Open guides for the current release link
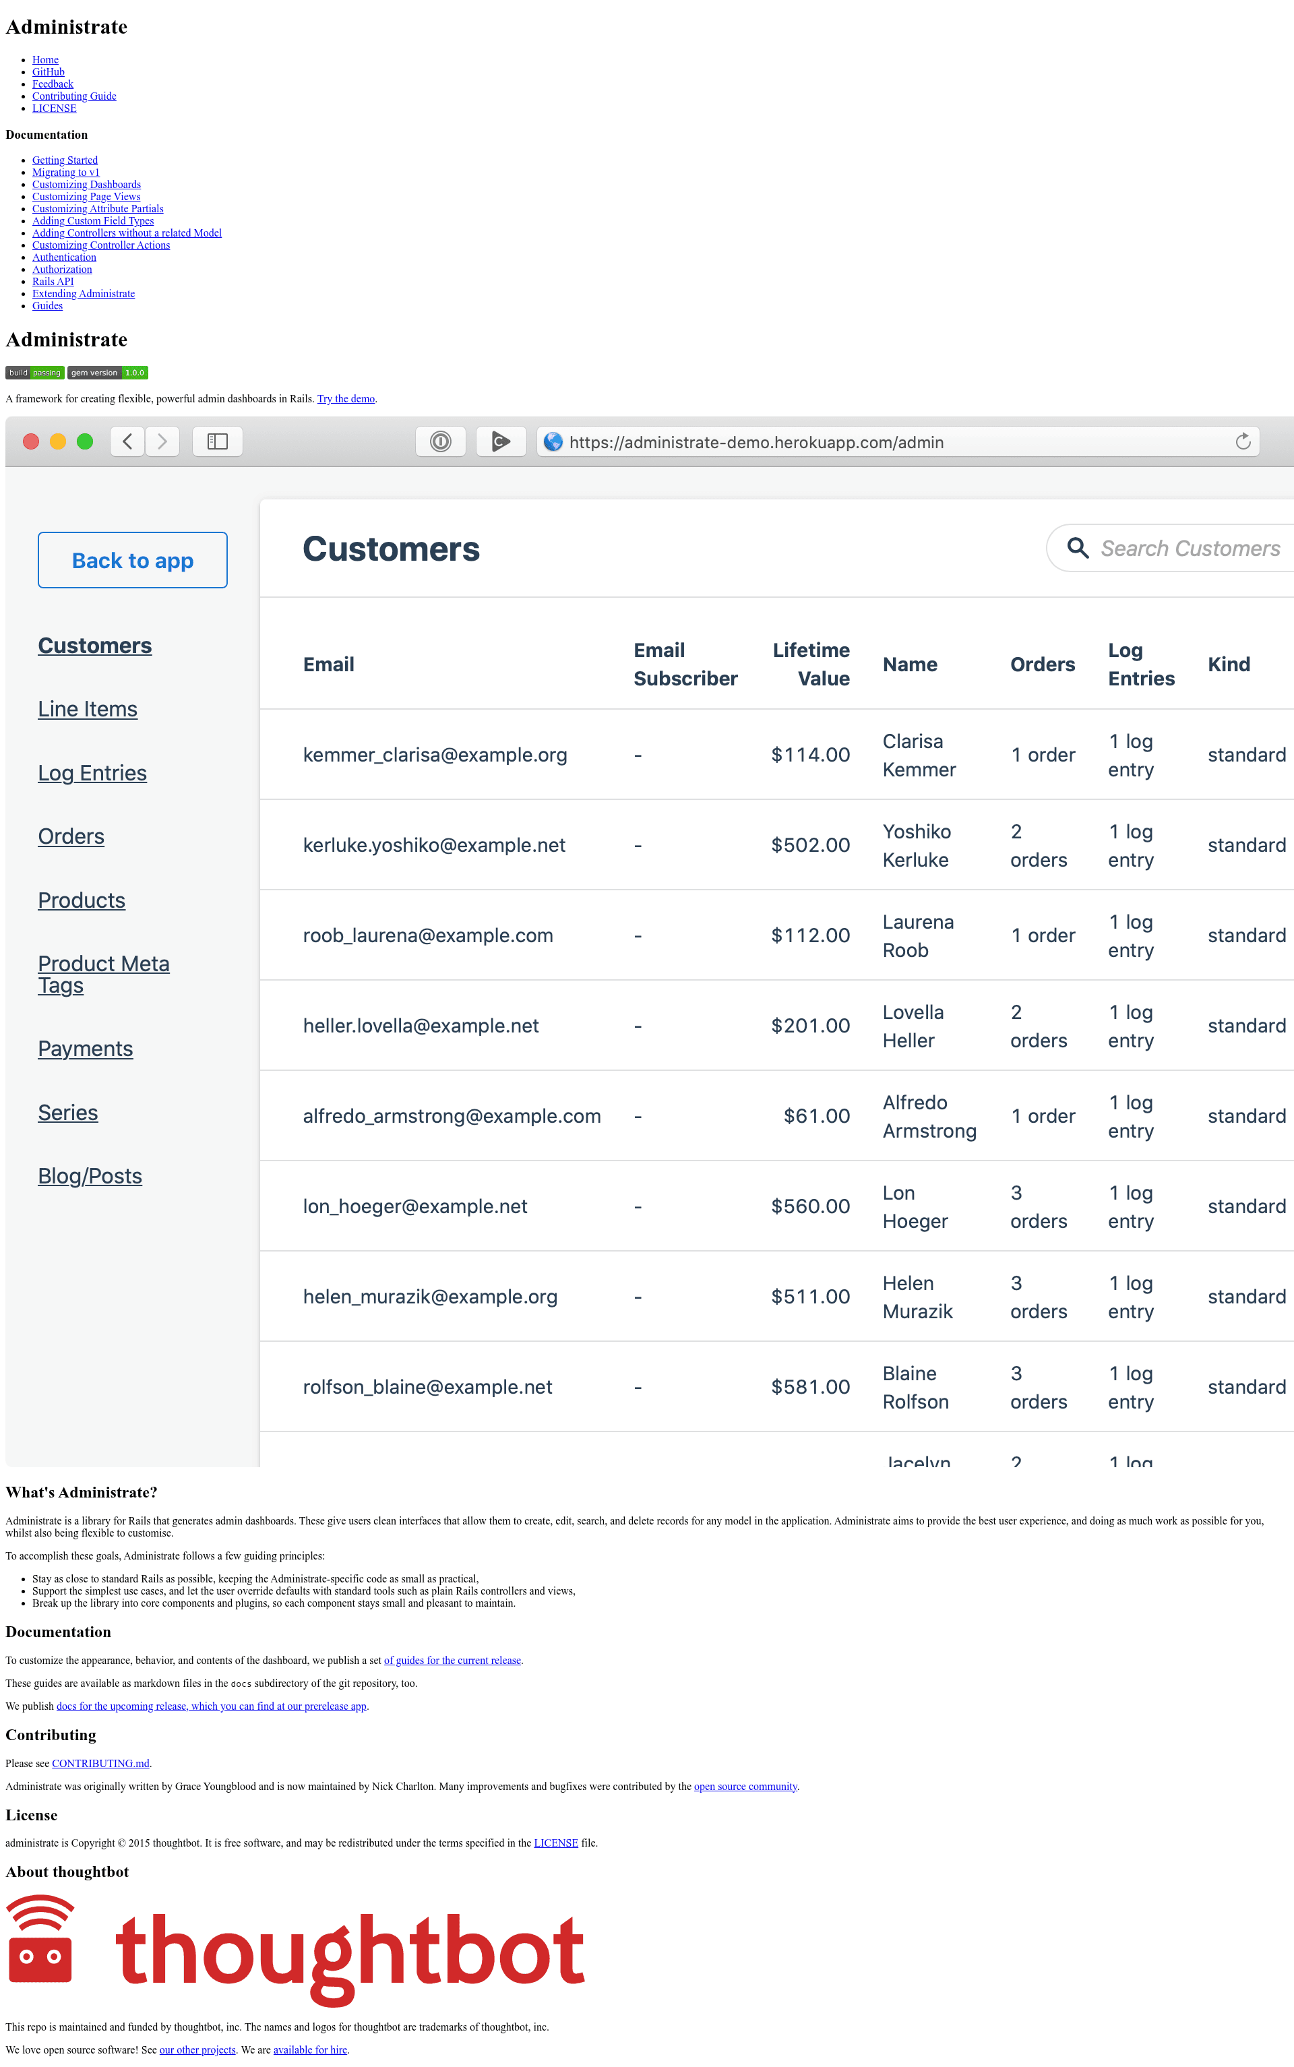The height and width of the screenshot is (2067, 1294). pos(452,1661)
